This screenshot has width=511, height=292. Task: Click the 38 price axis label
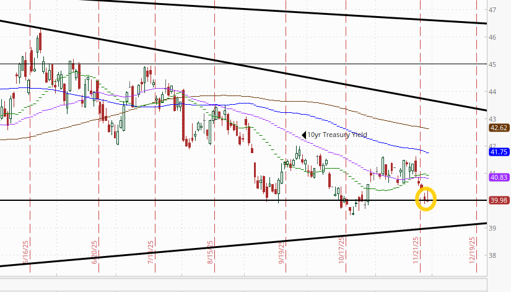click(x=492, y=255)
